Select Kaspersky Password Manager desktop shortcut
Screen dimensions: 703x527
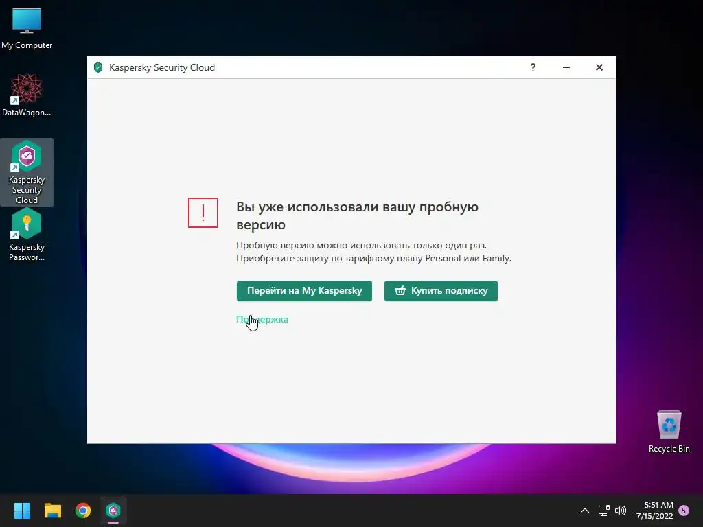pos(27,235)
